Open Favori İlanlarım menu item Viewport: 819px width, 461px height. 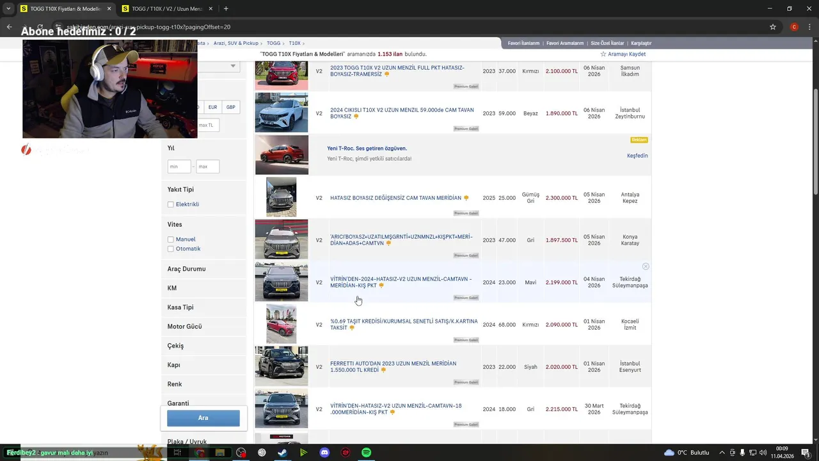[x=523, y=44]
